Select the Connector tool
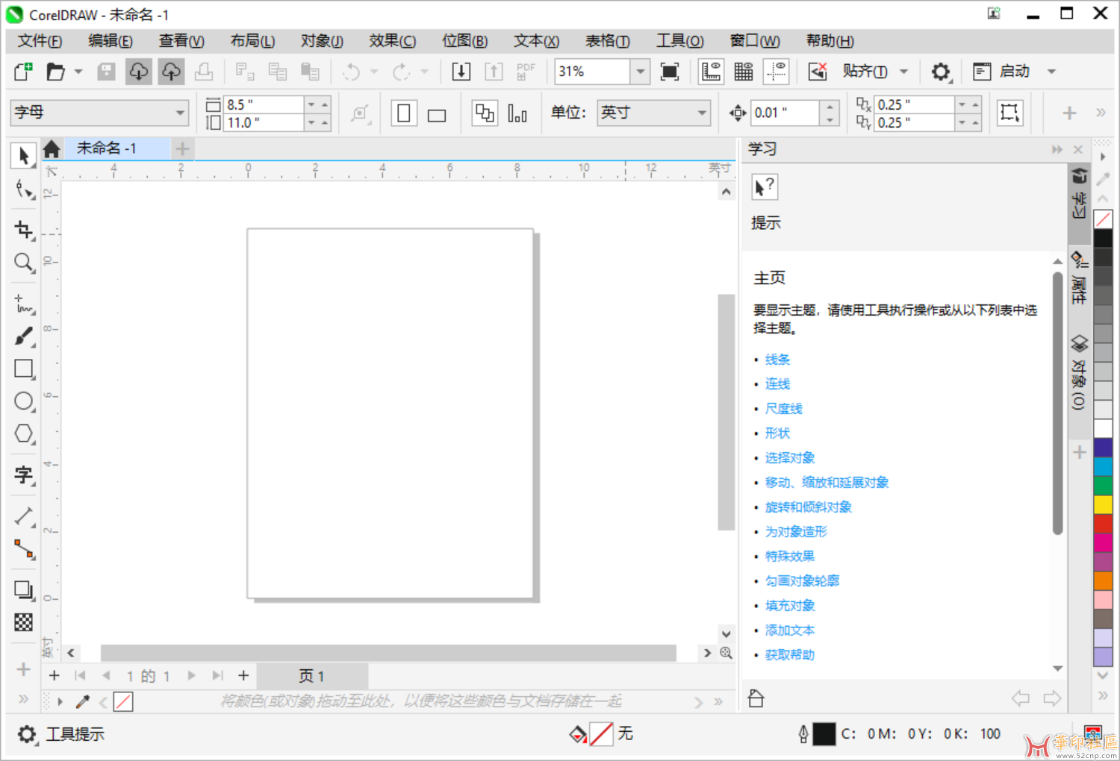Image resolution: width=1120 pixels, height=761 pixels. 24,549
